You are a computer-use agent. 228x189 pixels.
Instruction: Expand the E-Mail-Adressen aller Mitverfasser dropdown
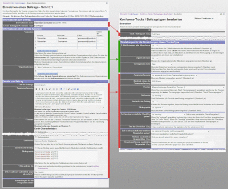pos(155,46)
